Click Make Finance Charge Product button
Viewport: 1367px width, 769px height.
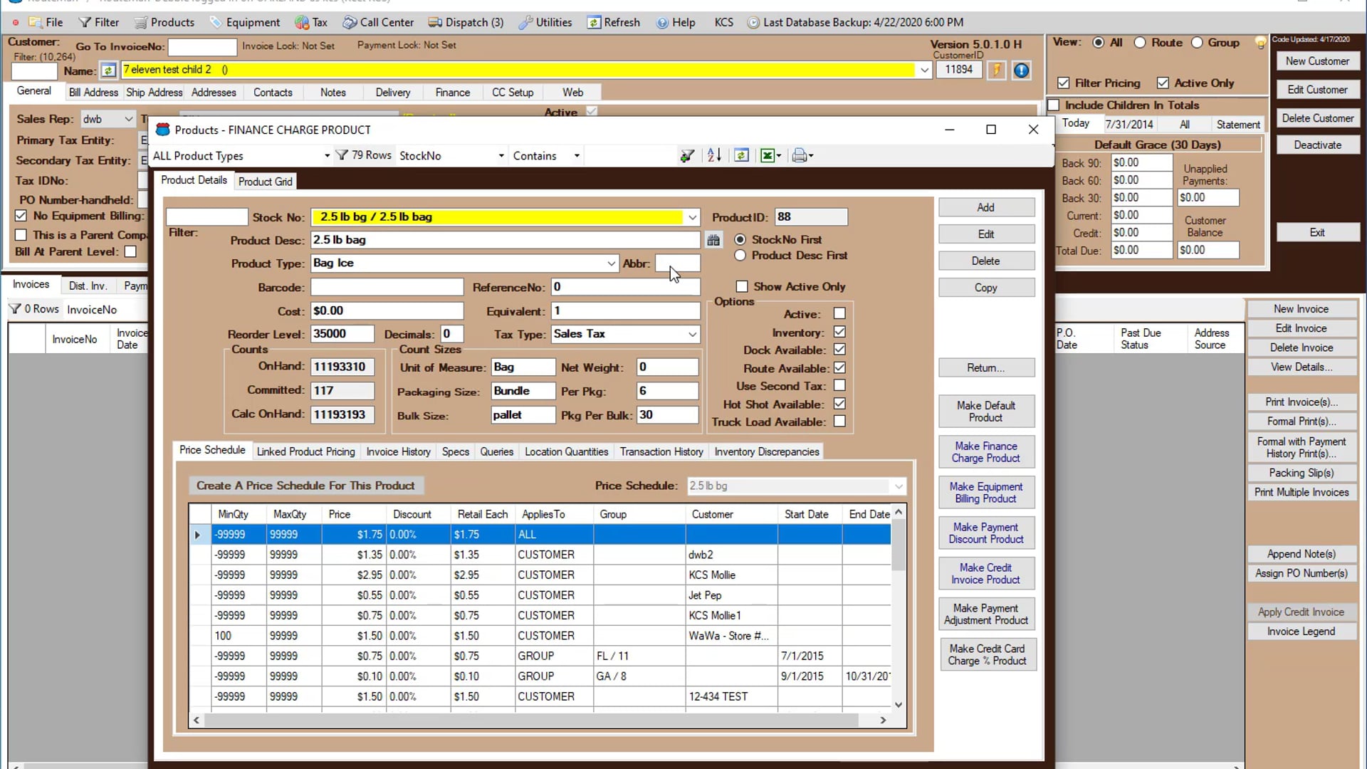coord(986,452)
